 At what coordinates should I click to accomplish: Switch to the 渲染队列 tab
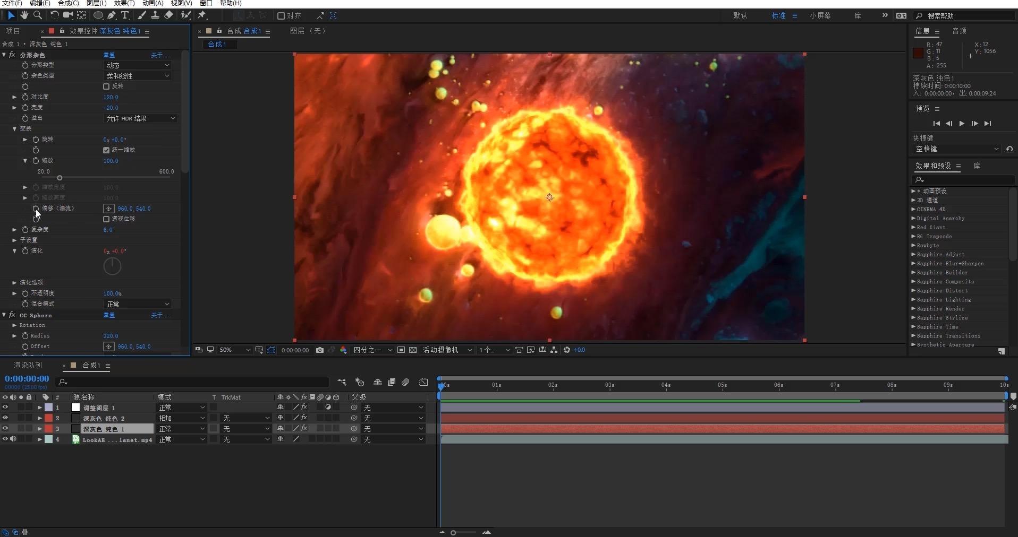[28, 366]
